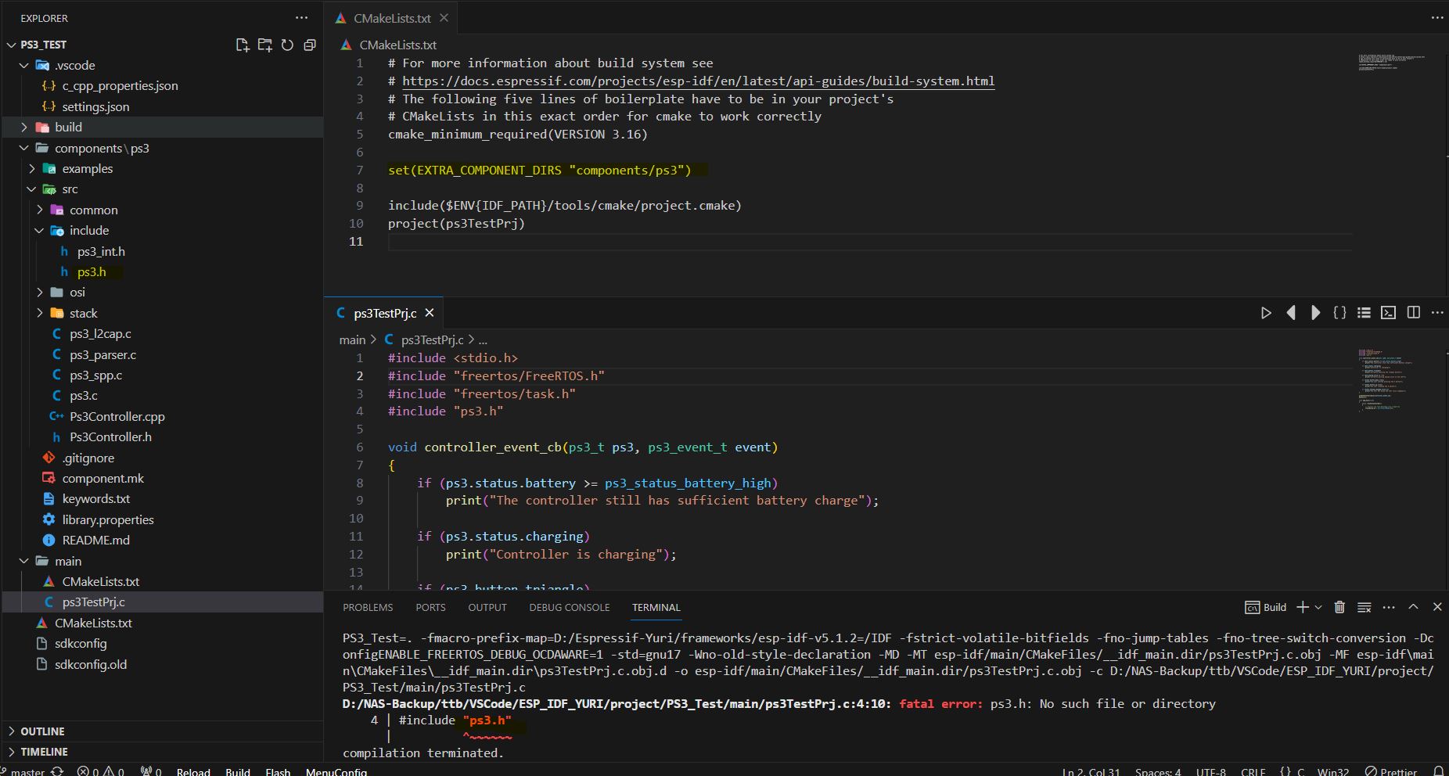Run the ps3TestPrj.c file with play icon

pyautogui.click(x=1266, y=313)
